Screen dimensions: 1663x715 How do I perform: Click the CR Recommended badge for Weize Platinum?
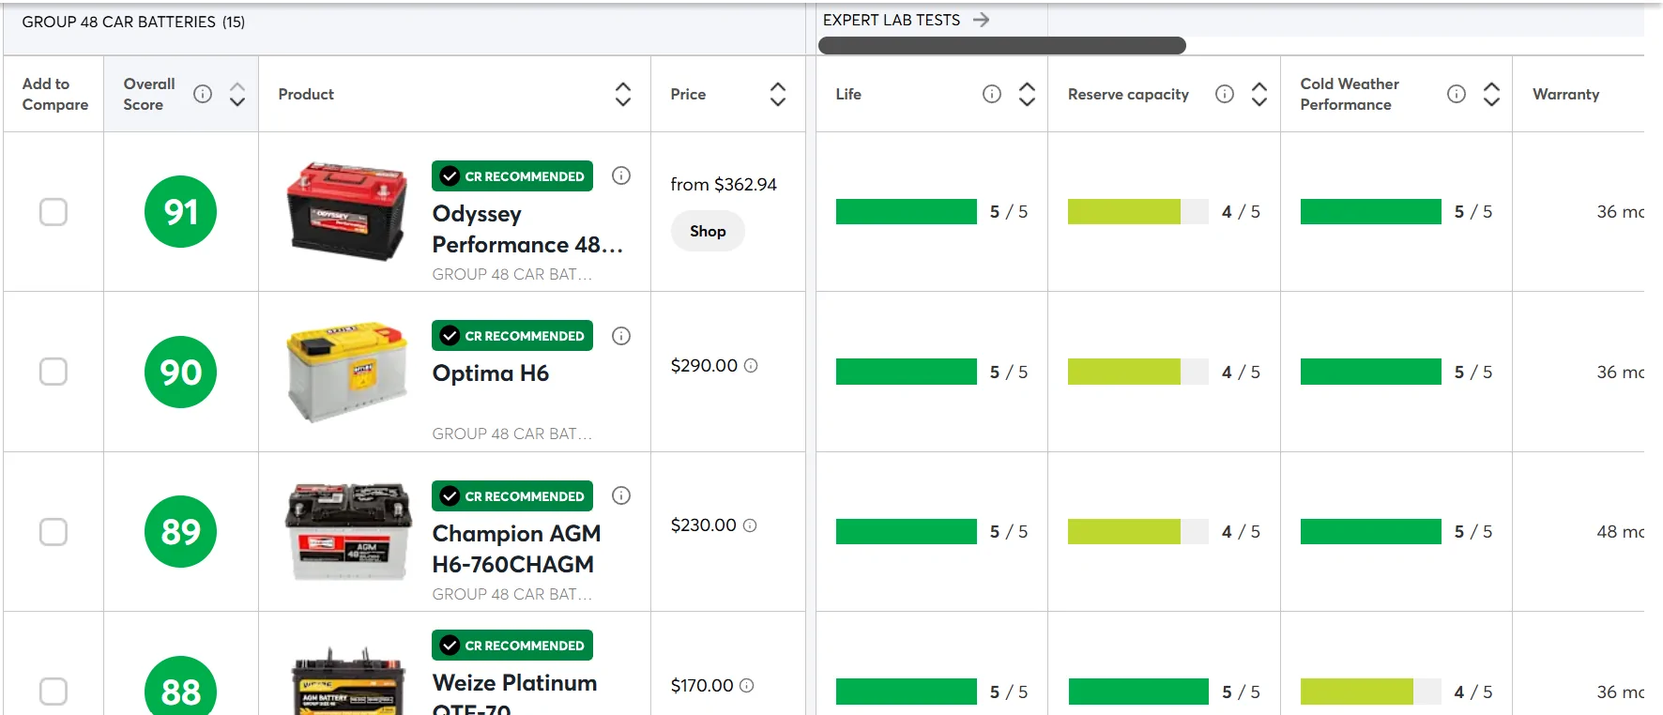click(512, 645)
